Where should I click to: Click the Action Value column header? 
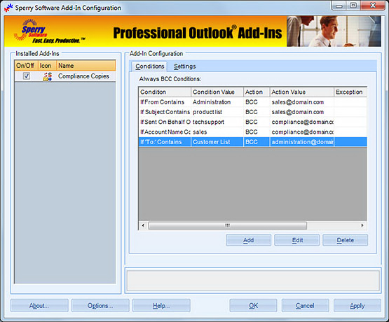[x=301, y=92]
